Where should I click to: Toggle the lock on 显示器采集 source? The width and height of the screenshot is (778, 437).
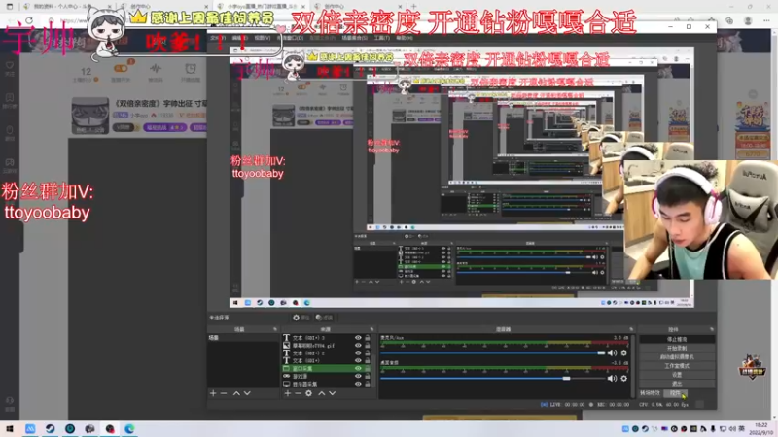pos(368,384)
